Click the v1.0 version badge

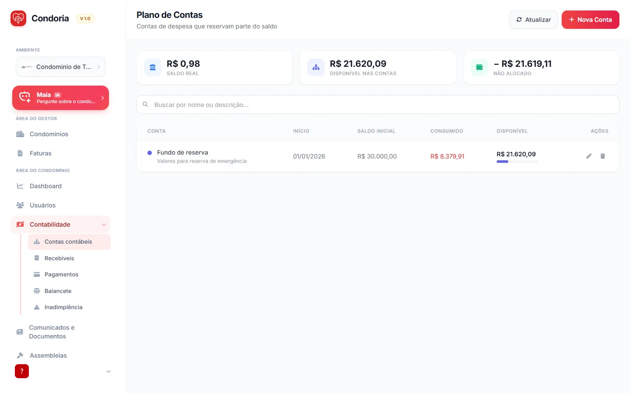pos(85,18)
